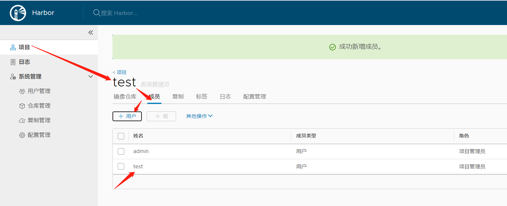This screenshot has height=206, width=507.
Task: Click the 用户管理 users icon
Action: (x=22, y=91)
